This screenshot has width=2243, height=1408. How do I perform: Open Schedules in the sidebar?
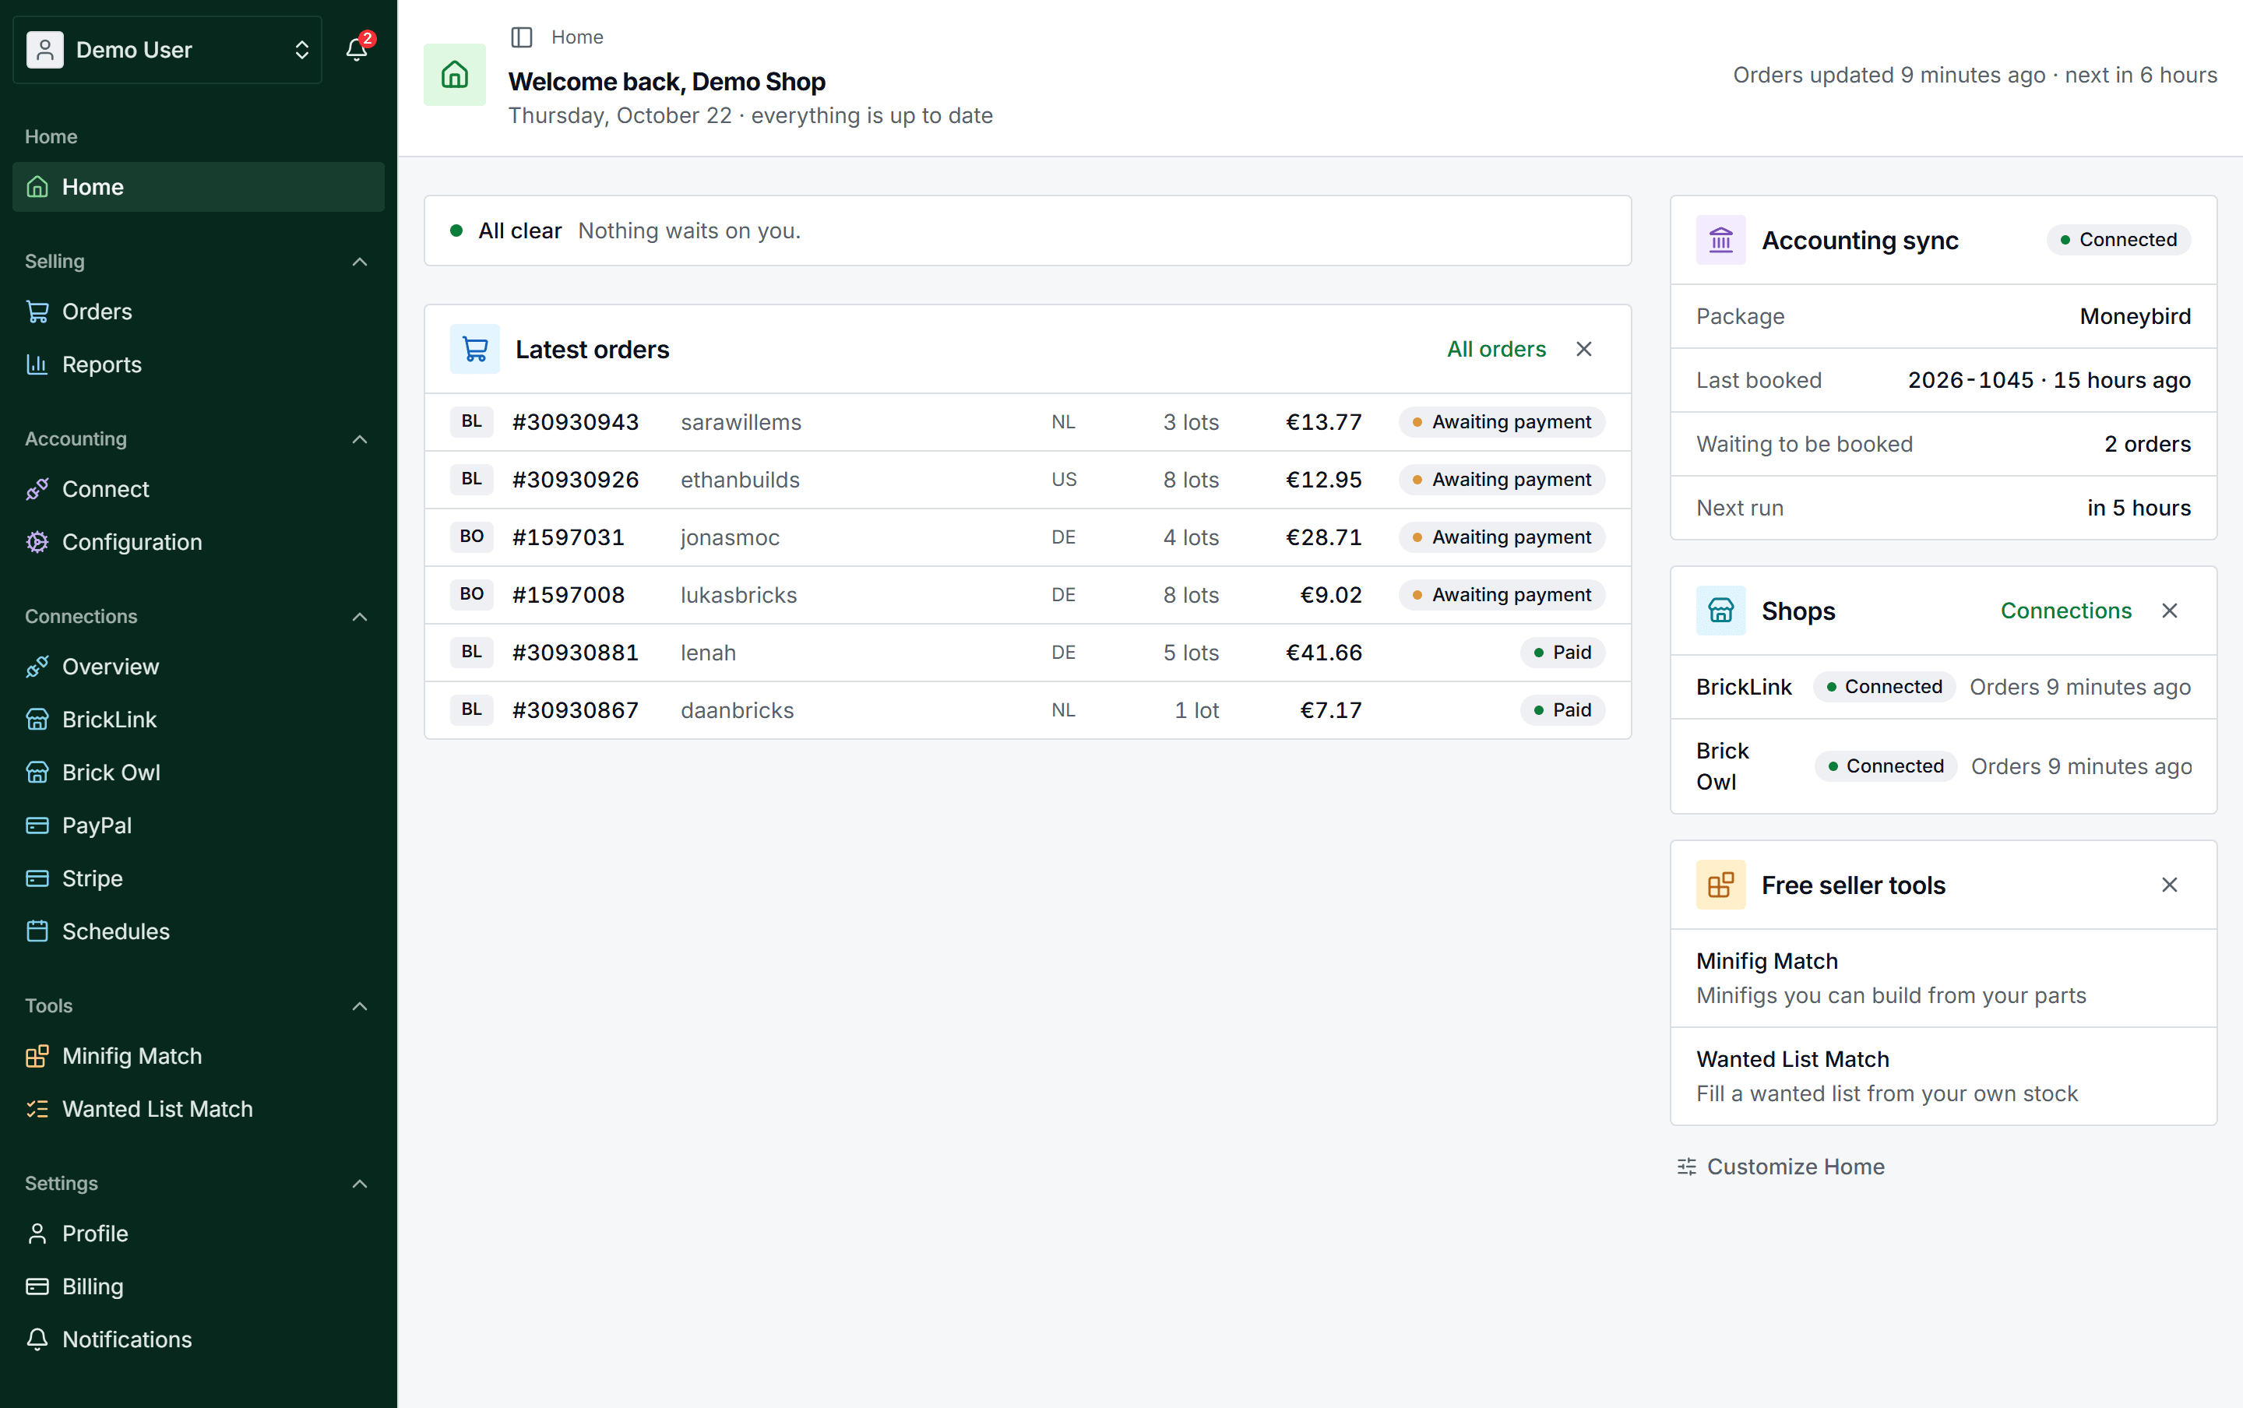pyautogui.click(x=199, y=931)
